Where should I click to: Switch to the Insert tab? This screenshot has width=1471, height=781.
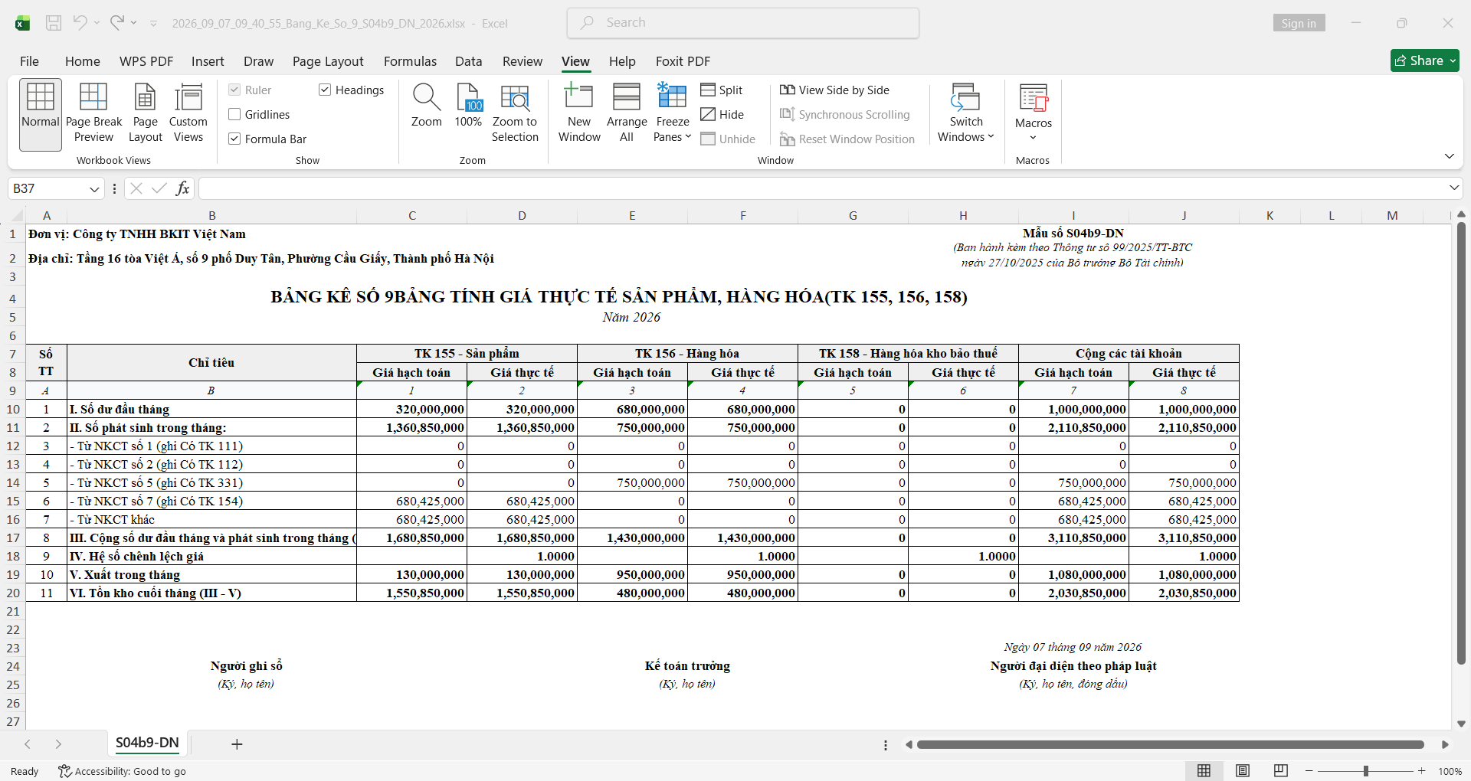coord(208,61)
